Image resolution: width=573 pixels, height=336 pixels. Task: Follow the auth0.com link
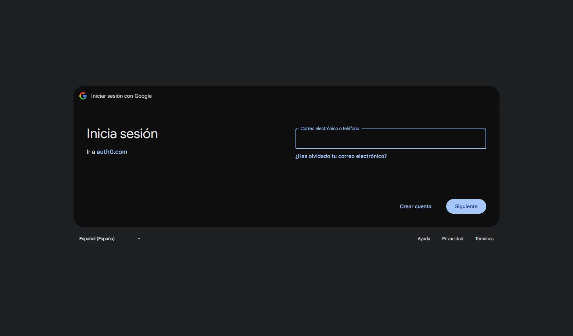coord(112,152)
